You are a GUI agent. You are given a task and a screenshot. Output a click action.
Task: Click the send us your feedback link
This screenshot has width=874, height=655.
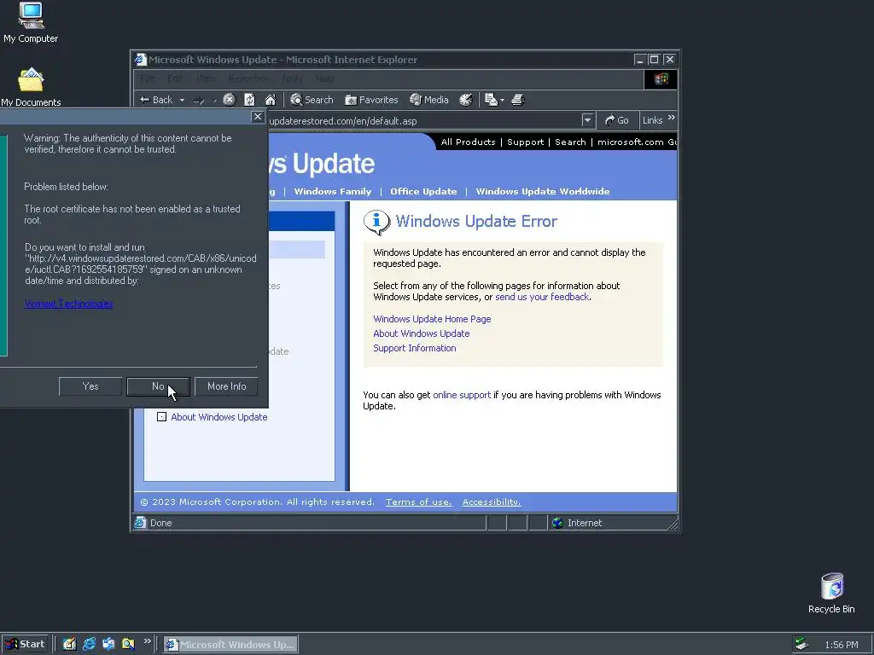[x=542, y=297]
